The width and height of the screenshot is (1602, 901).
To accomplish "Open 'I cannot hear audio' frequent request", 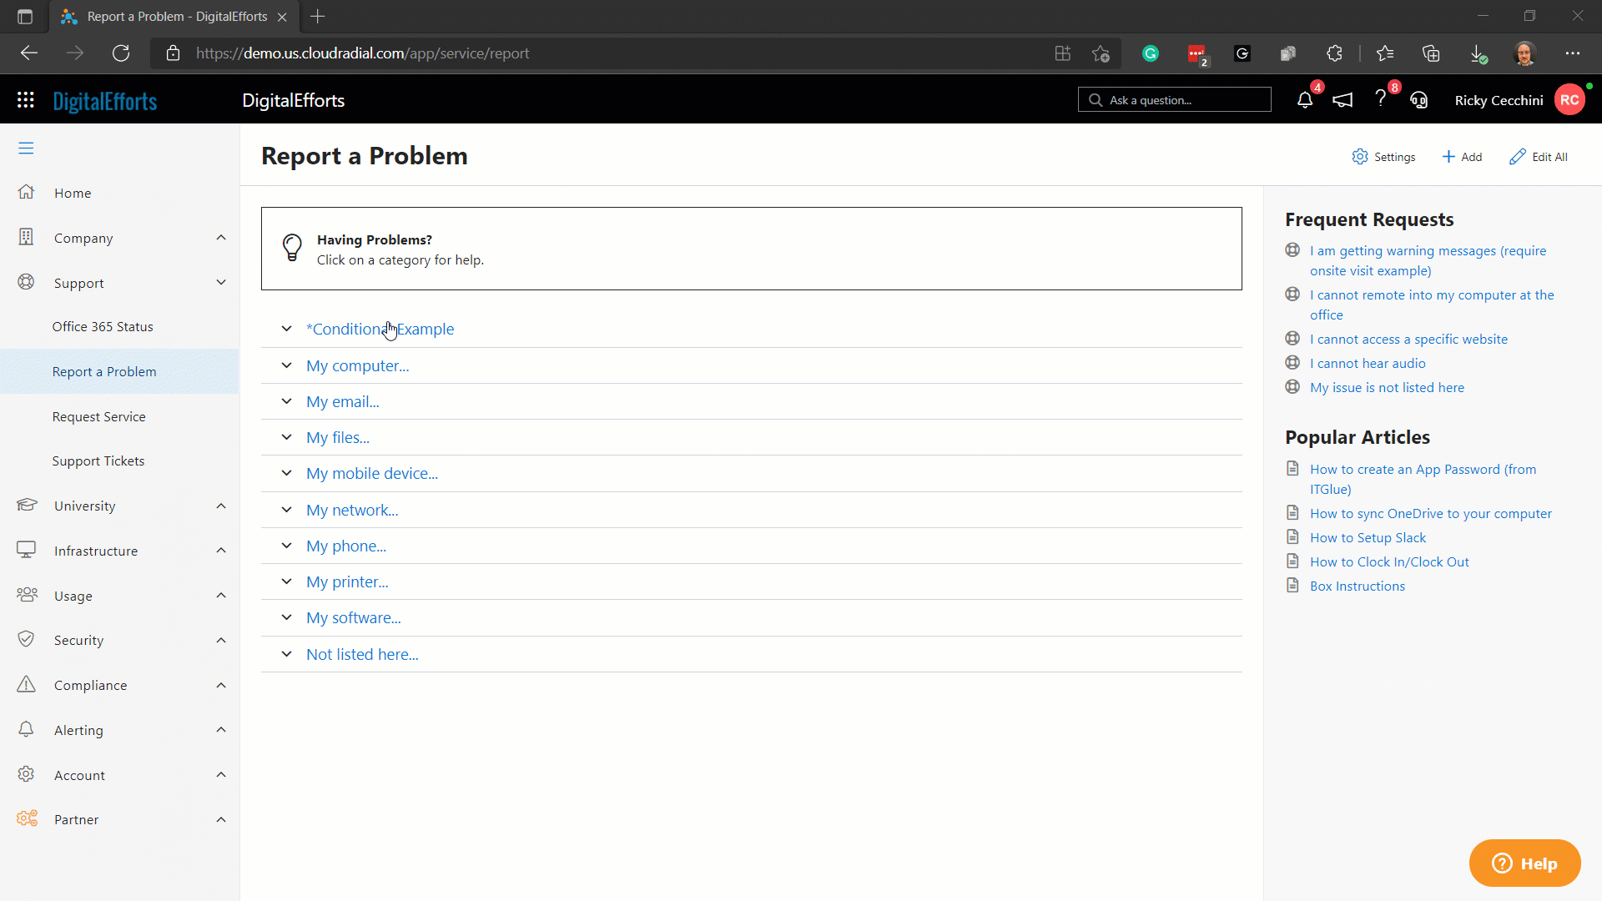I will [x=1368, y=364].
